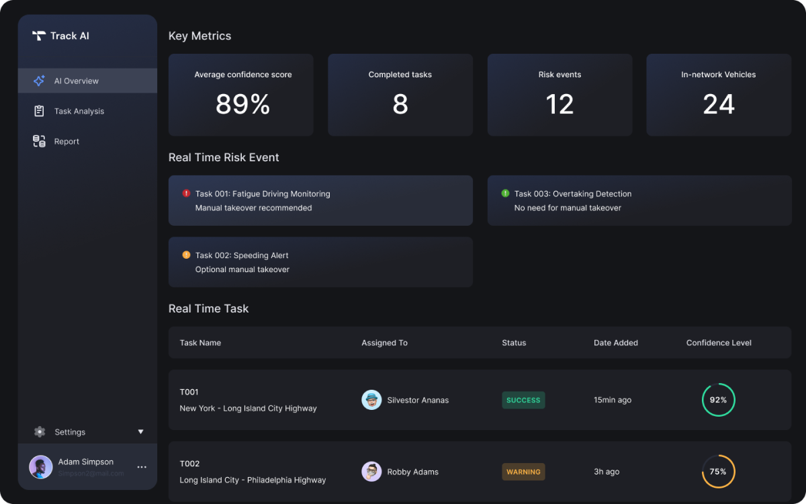806x504 pixels.
Task: Click the Silvestor Ananas name
Action: tap(418, 400)
